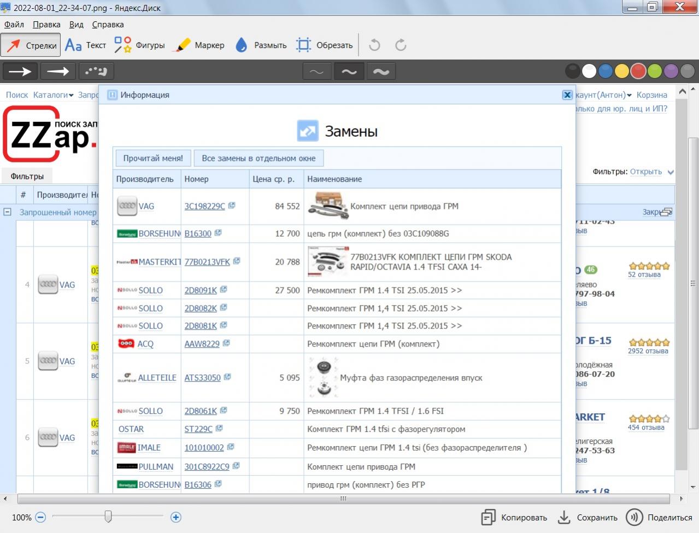699x533 pixels.
Task: Open the ALLETEILE manufacturer link
Action: click(x=157, y=378)
